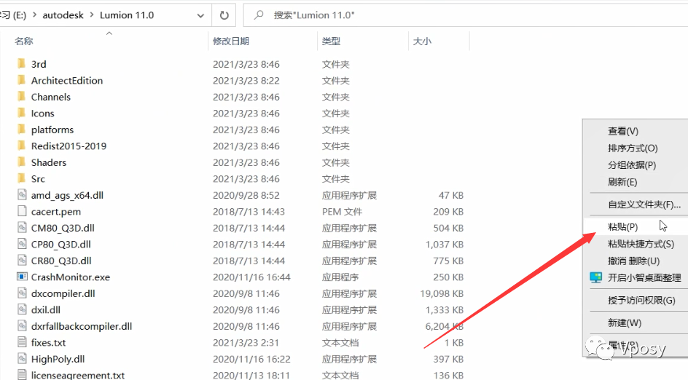
Task: Click the Redist2015-2019 folder icon
Action: (22, 146)
